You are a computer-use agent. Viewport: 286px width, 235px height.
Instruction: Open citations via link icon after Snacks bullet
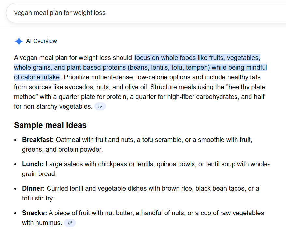[x=70, y=223]
